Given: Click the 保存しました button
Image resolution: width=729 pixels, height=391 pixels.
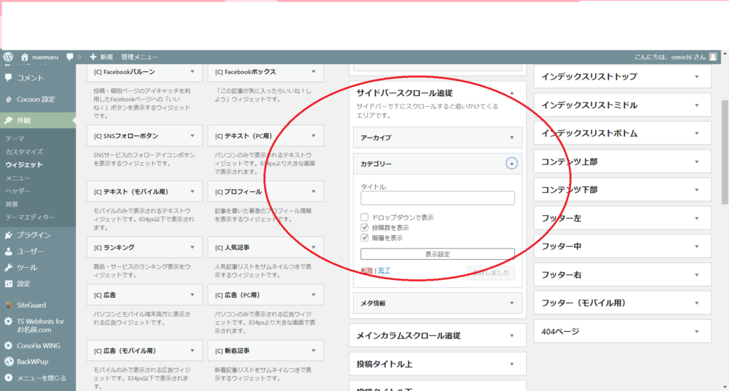Looking at the screenshot, I should coord(491,273).
